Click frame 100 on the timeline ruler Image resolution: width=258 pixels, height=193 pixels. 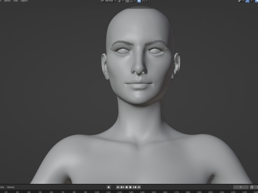(97, 192)
